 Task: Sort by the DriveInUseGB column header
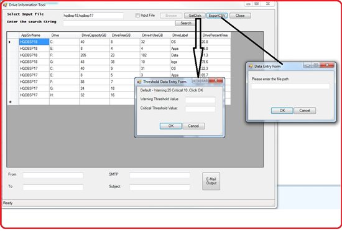tap(155, 35)
